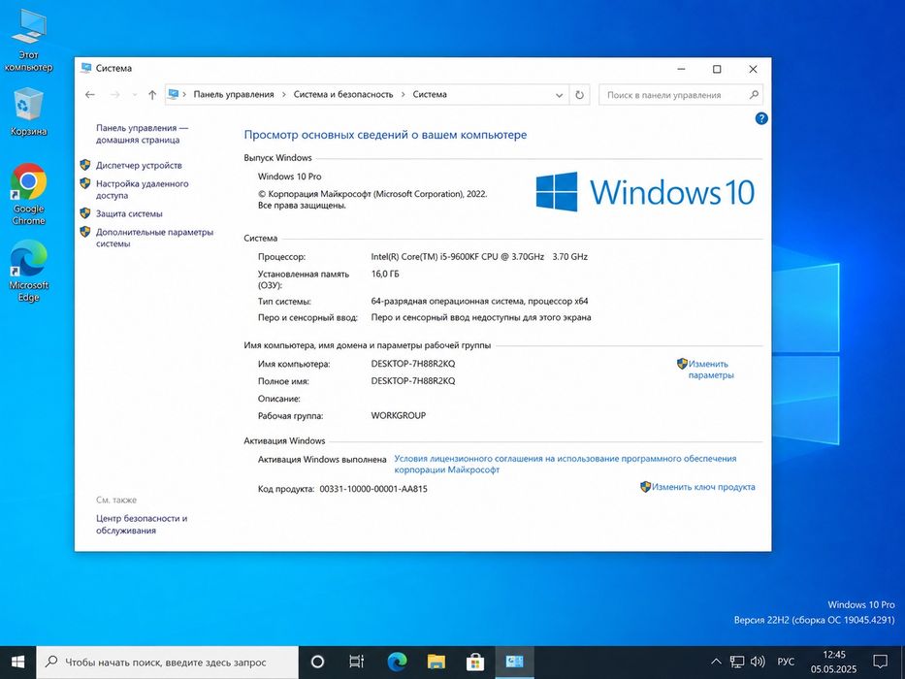Image resolution: width=905 pixels, height=679 pixels.
Task: Launch Microsoft Edge desktop shortcut
Action: pos(28,272)
